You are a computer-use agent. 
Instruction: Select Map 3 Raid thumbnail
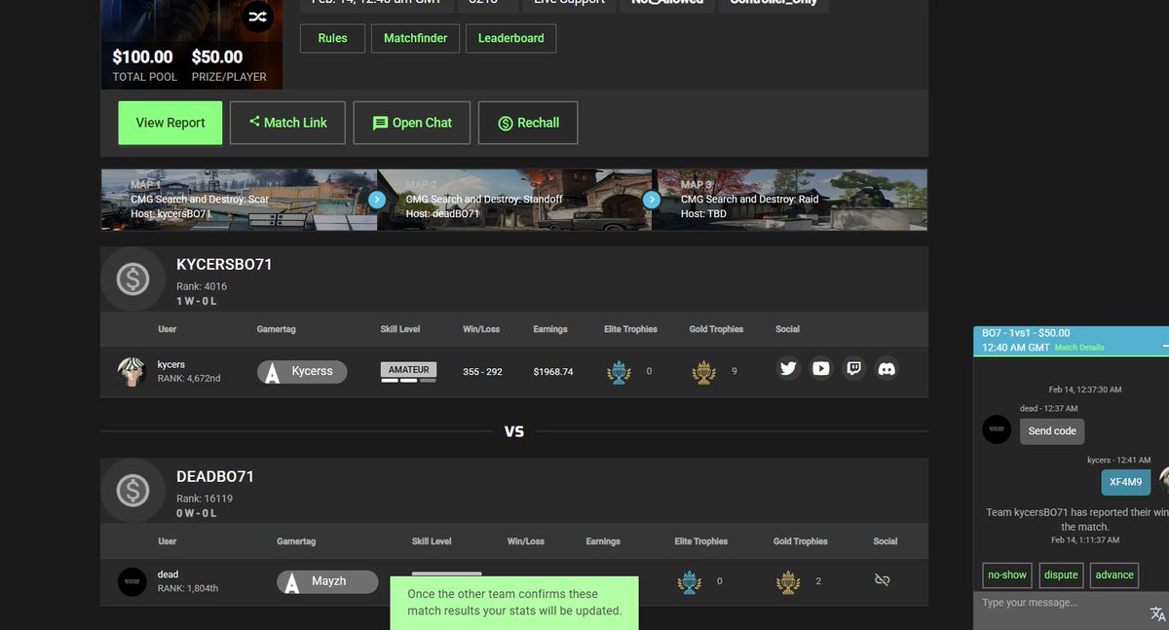coord(790,200)
